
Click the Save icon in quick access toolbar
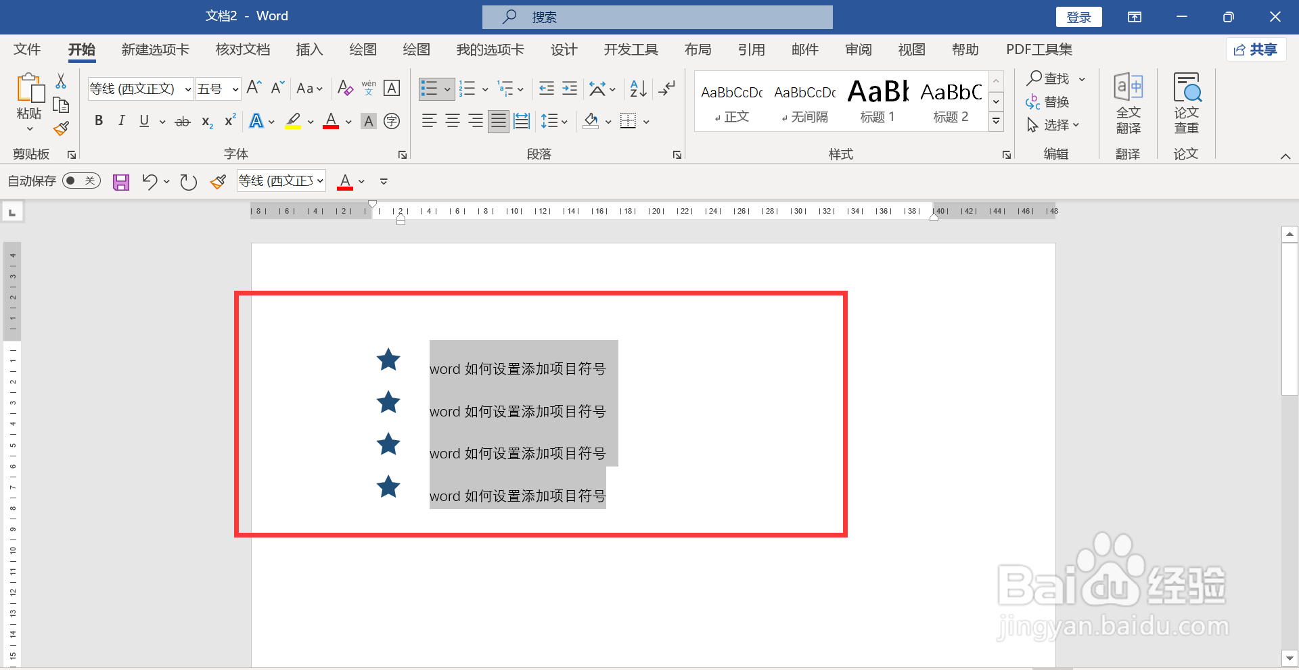(x=121, y=182)
